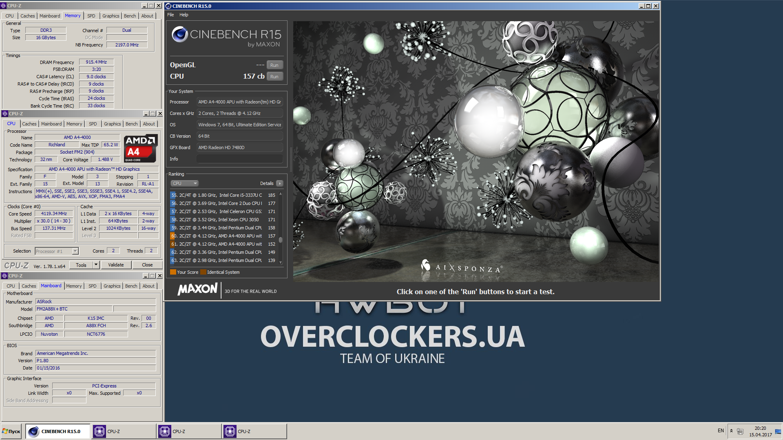Open the Help menu in Cinebench
Screen dimensions: 783x440
(184, 15)
